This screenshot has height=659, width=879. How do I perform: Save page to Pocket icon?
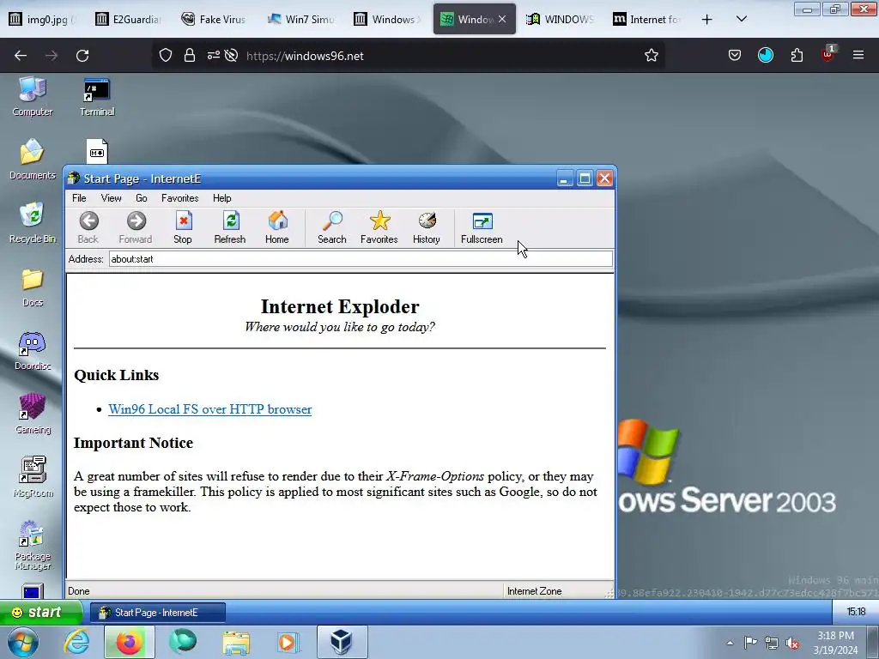pyautogui.click(x=735, y=55)
